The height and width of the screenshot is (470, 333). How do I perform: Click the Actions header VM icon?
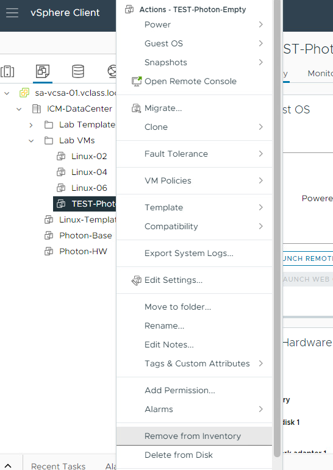tap(129, 10)
